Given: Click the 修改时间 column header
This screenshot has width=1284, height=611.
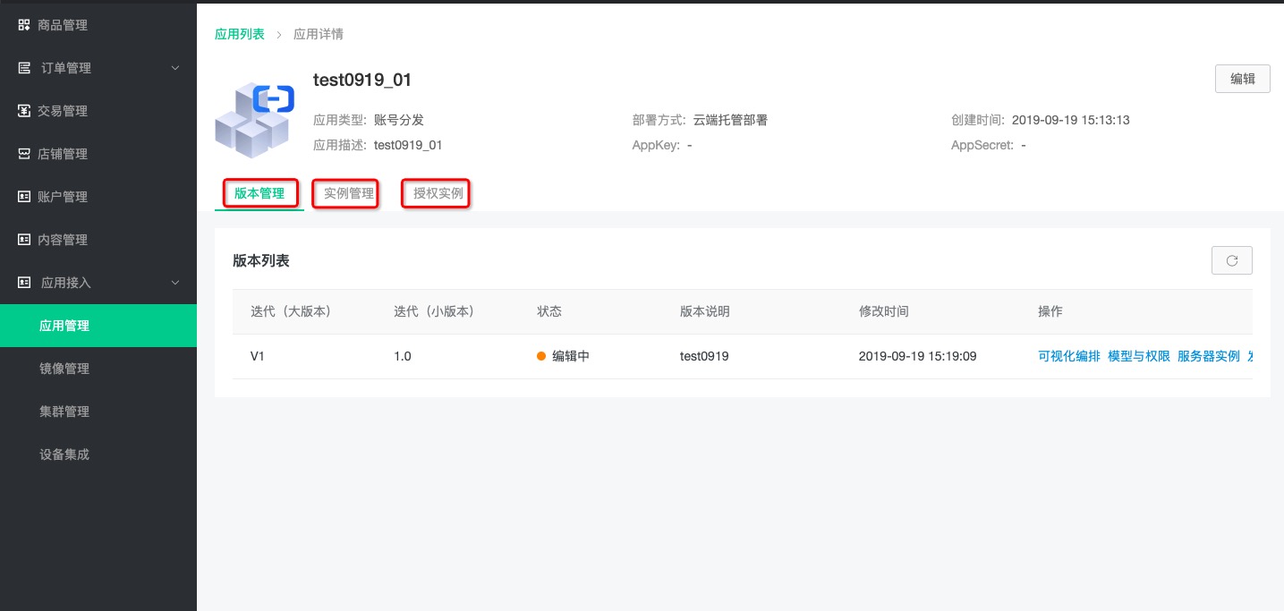Looking at the screenshot, I should 884,311.
